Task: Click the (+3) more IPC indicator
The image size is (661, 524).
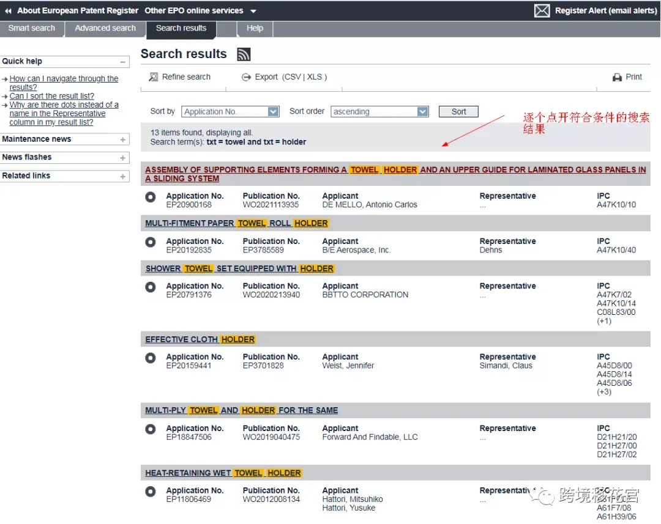Action: pos(604,392)
